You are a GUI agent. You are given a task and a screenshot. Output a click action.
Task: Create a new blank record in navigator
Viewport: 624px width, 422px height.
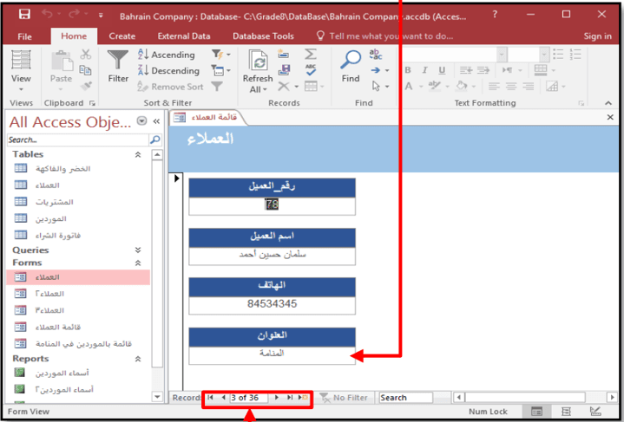pos(303,398)
